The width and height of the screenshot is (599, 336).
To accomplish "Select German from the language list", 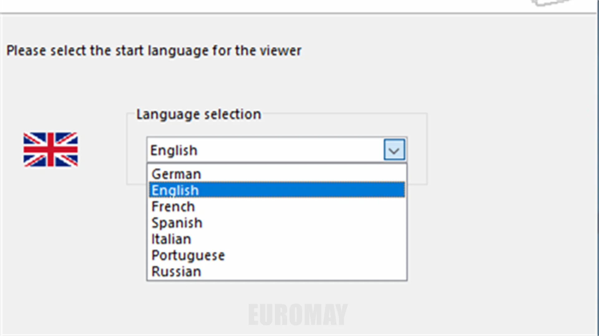I will click(176, 174).
